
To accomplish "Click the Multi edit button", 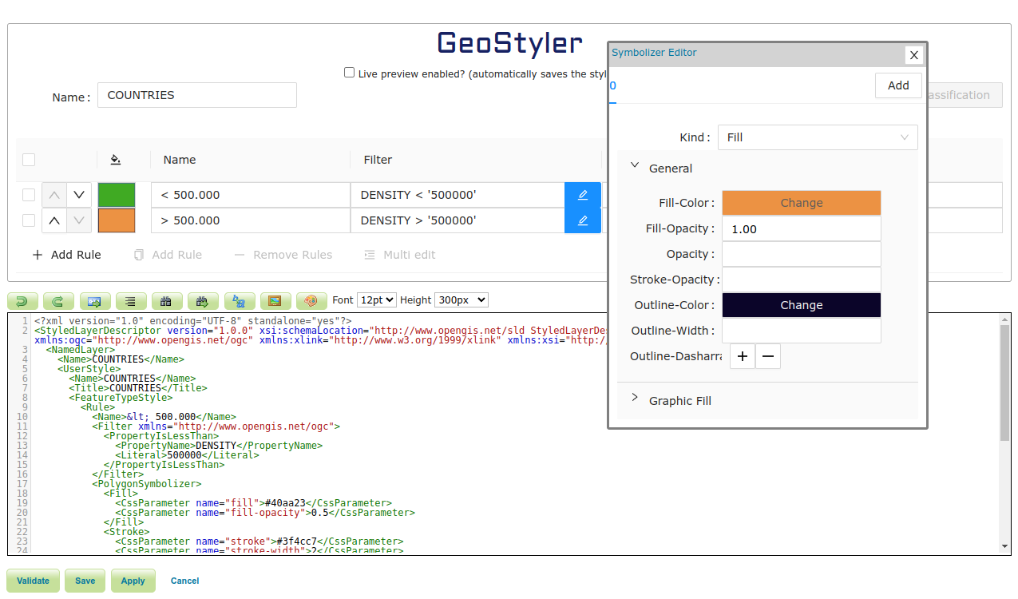I will [x=400, y=255].
